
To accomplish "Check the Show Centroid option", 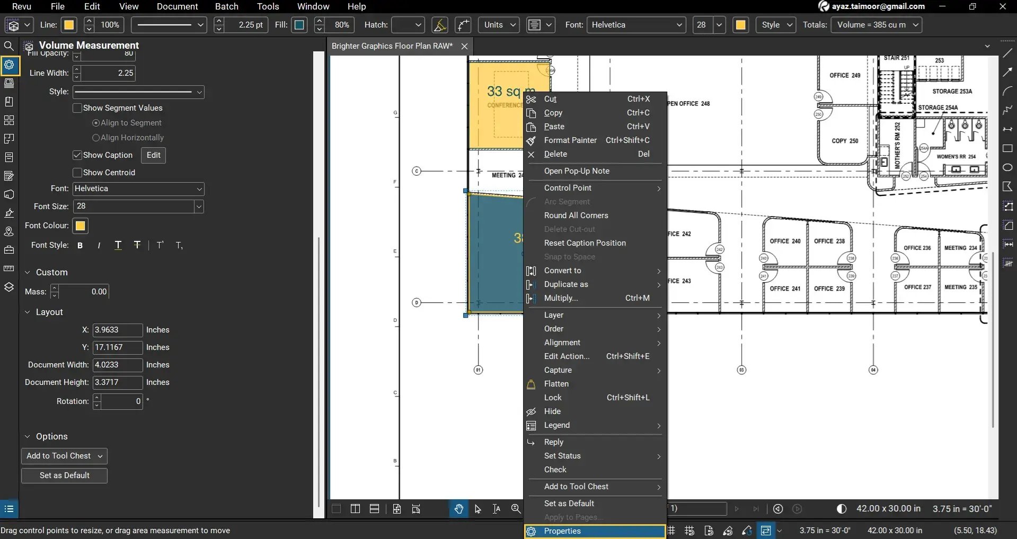I will click(x=77, y=172).
